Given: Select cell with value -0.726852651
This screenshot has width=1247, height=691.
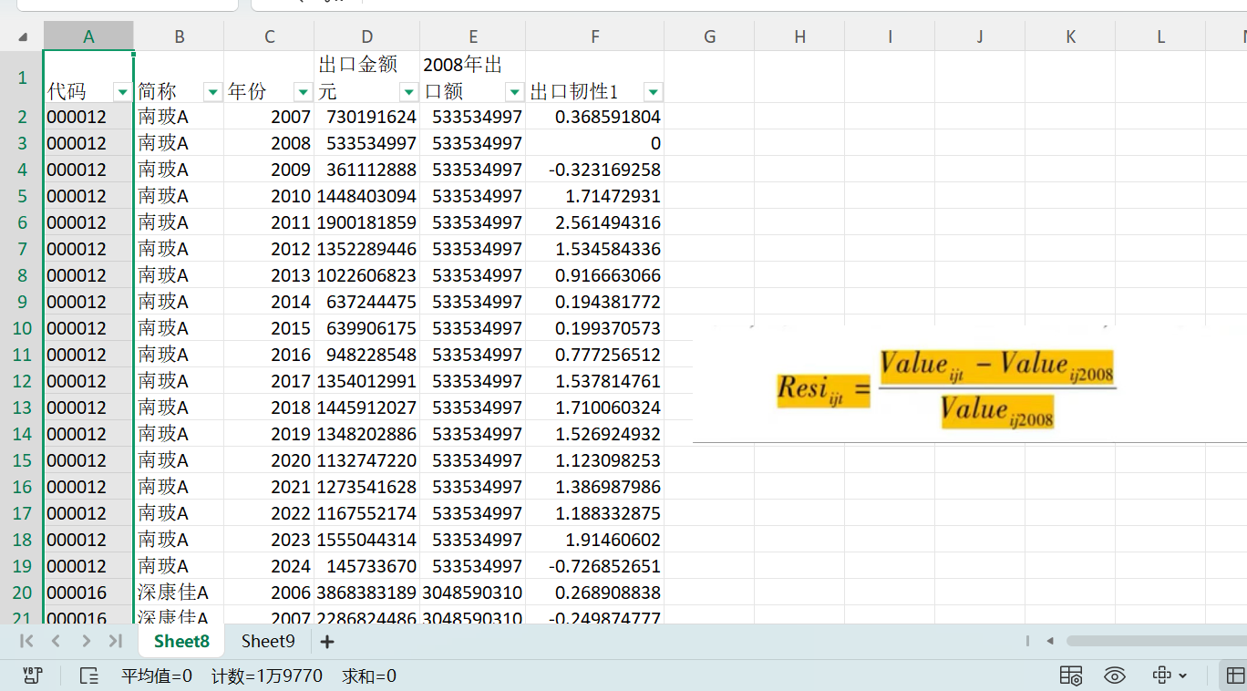Looking at the screenshot, I should click(x=594, y=566).
